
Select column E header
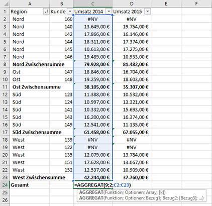tap(166, 4)
